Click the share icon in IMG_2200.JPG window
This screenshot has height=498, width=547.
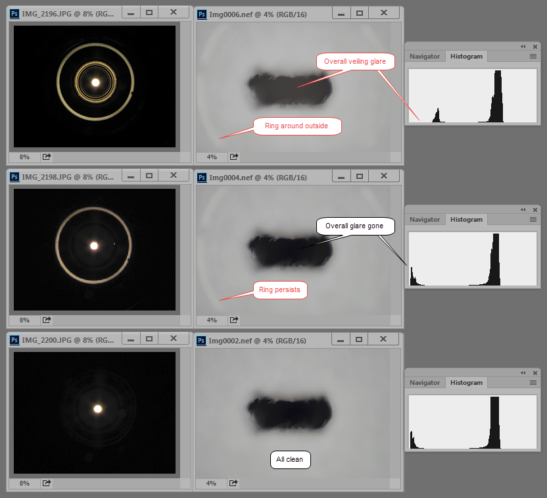coord(47,483)
